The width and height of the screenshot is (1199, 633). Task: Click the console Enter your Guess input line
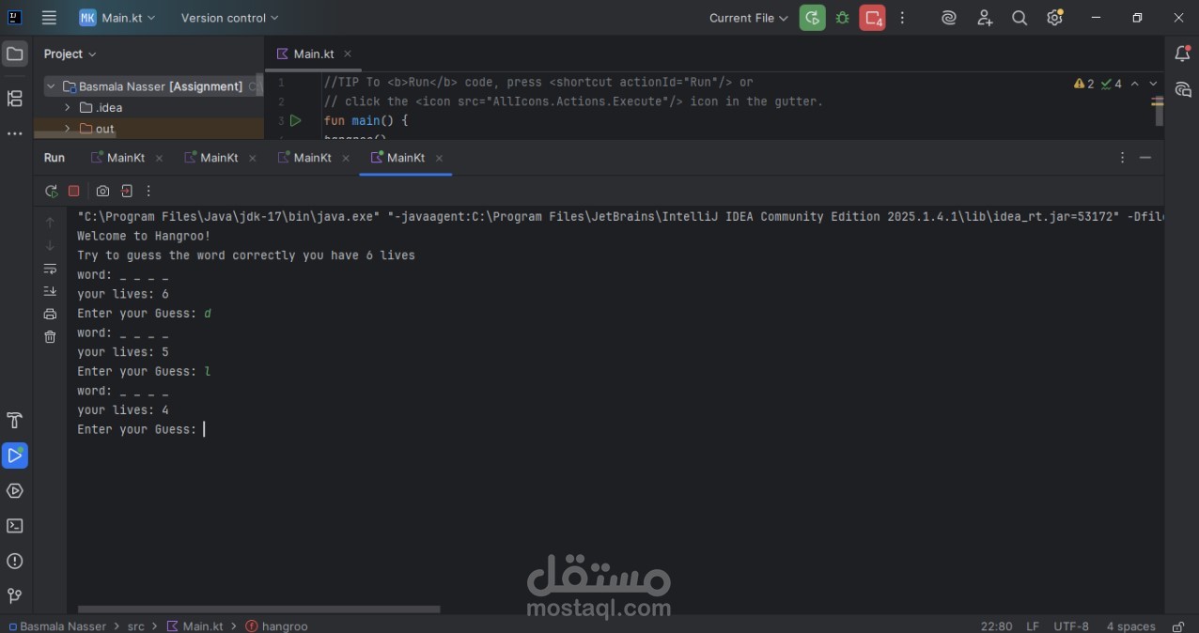[x=141, y=429]
